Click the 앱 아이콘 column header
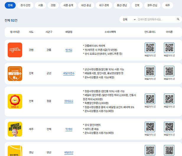Screen dimensions: 182x156 click(15, 32)
